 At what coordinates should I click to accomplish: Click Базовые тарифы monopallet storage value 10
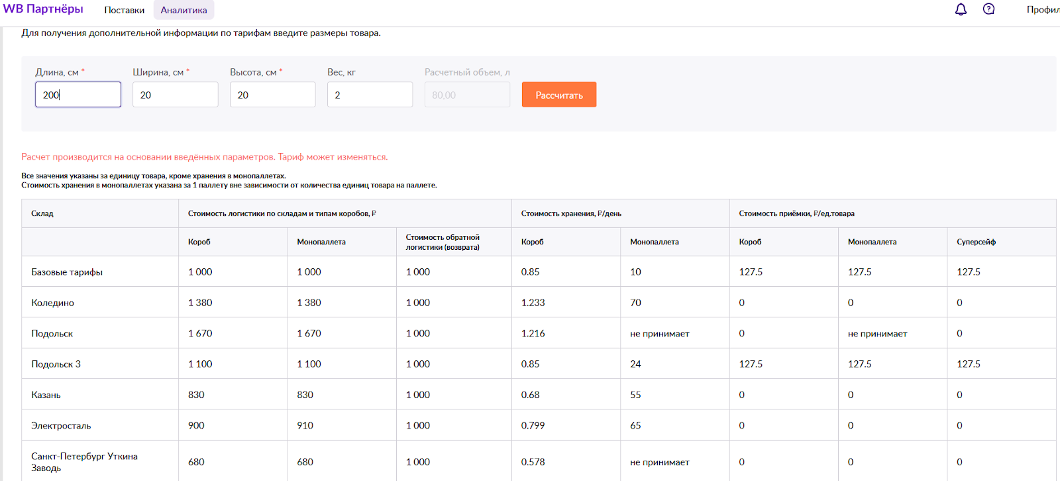coord(635,272)
